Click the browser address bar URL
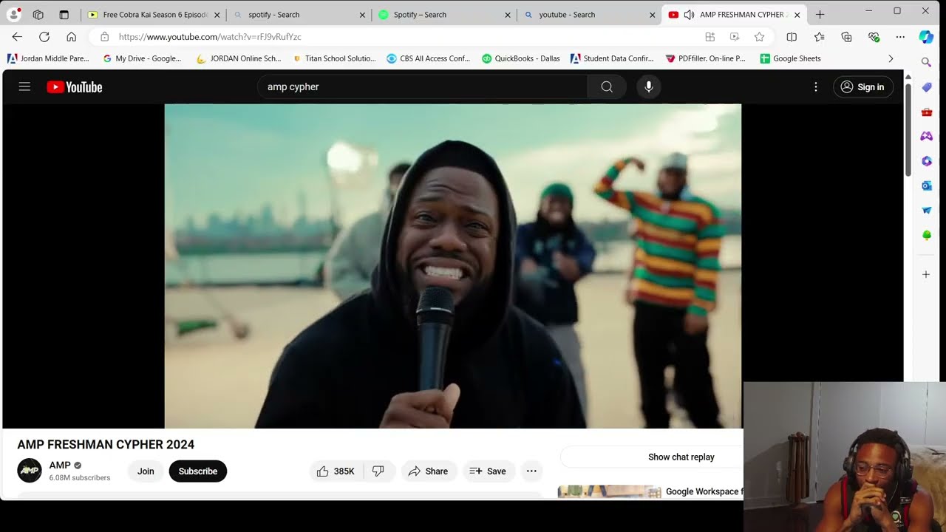 click(x=210, y=37)
